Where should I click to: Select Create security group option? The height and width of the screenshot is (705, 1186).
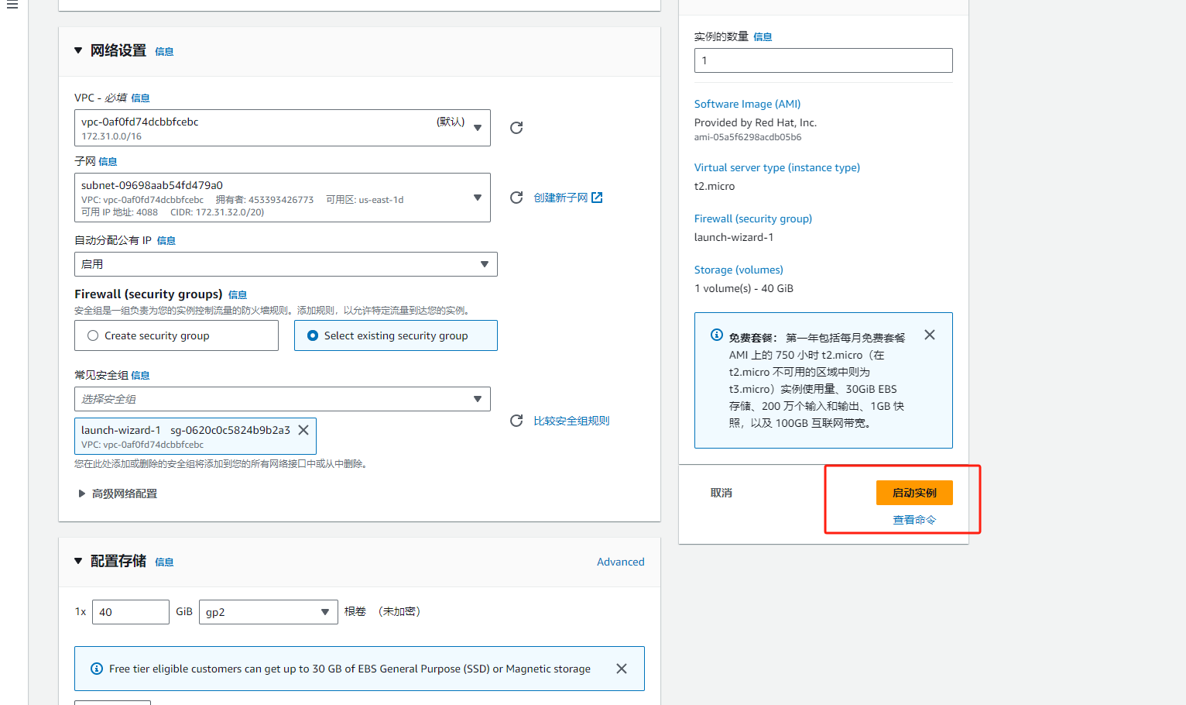click(177, 335)
